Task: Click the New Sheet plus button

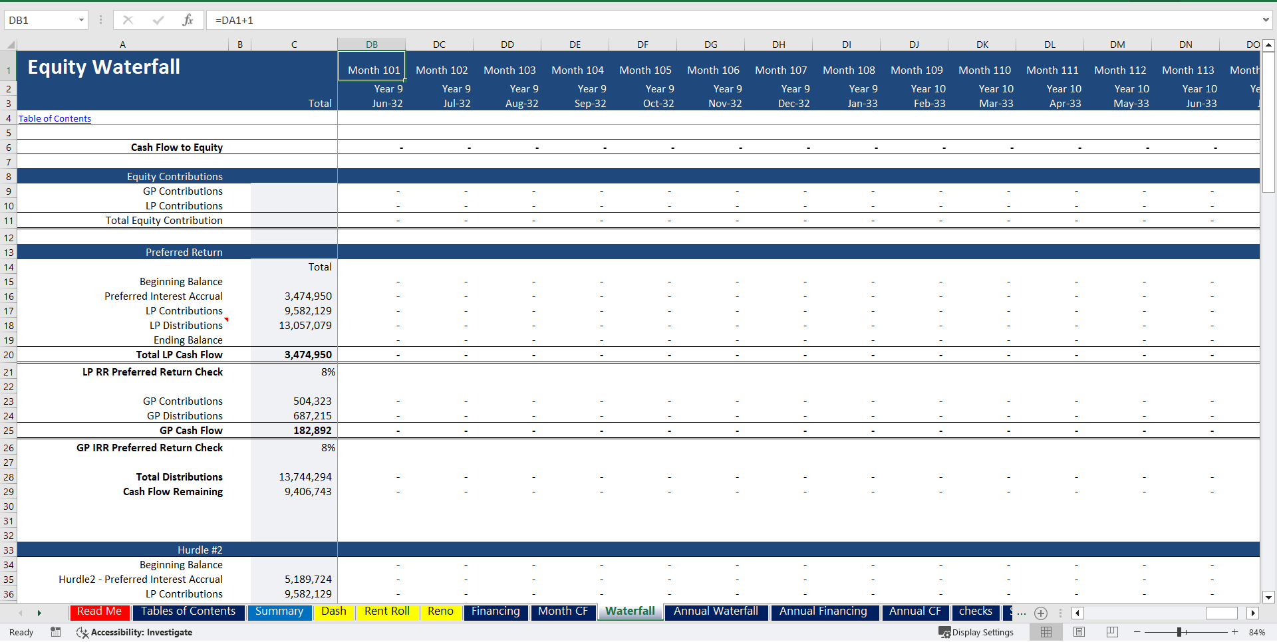Action: 1040,613
